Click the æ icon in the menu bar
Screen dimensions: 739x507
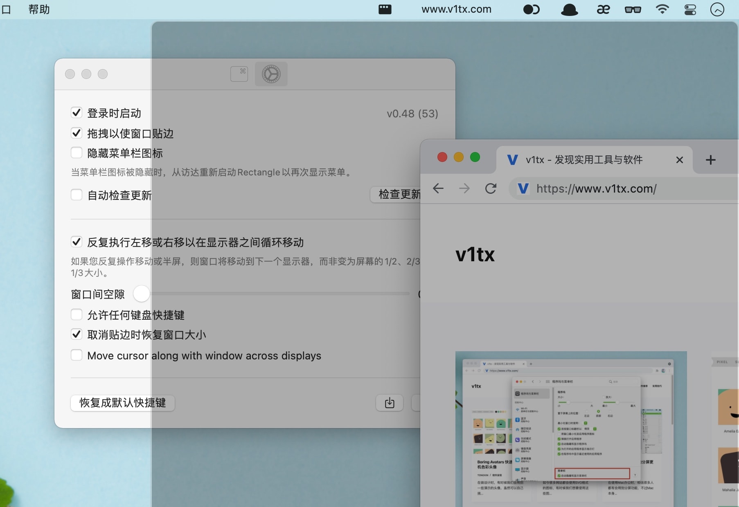click(x=603, y=9)
